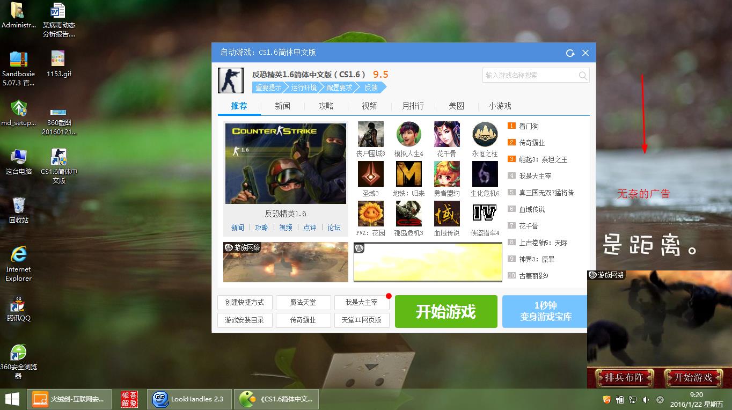Open the 侠盗猎车4 game icon
Viewport: 732px width, 410px height.
point(485,214)
